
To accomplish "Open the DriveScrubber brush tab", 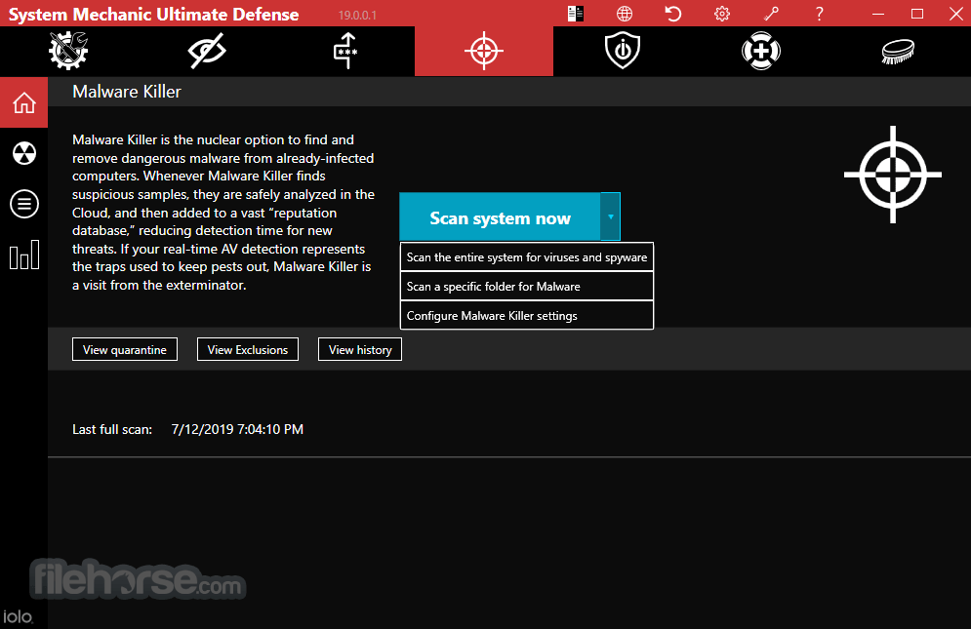I will (898, 52).
